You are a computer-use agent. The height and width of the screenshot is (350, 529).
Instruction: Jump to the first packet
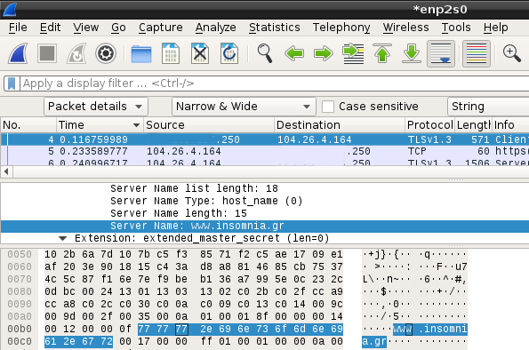click(382, 53)
